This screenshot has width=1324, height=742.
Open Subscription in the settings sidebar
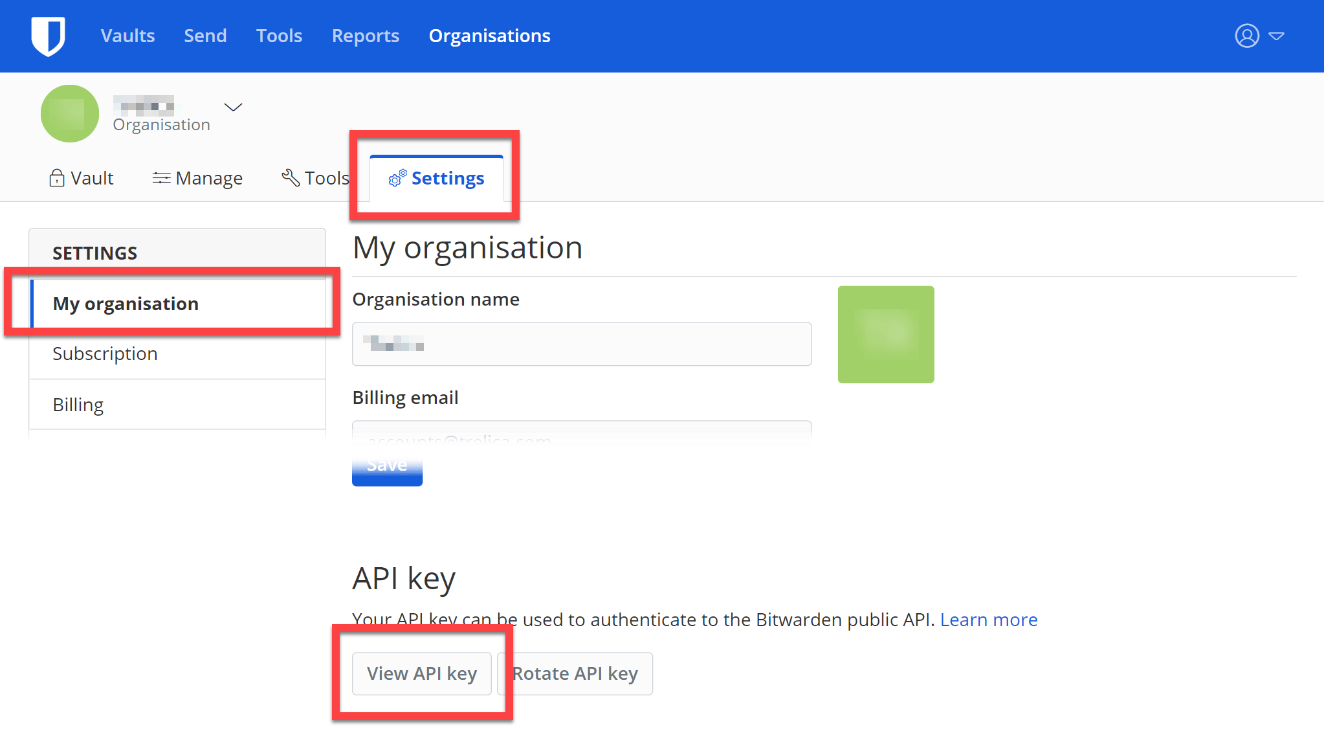177,354
